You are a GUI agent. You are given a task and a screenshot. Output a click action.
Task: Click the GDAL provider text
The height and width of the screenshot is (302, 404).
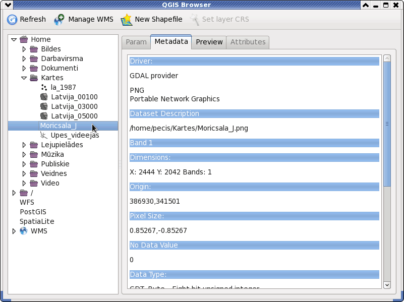[x=154, y=76]
